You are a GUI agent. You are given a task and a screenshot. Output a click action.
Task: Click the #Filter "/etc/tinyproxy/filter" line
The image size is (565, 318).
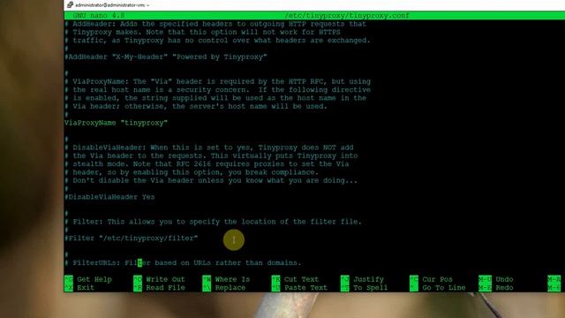(x=132, y=238)
